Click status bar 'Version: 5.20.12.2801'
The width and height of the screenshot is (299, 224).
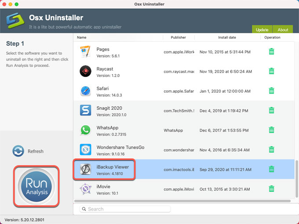[25, 220]
